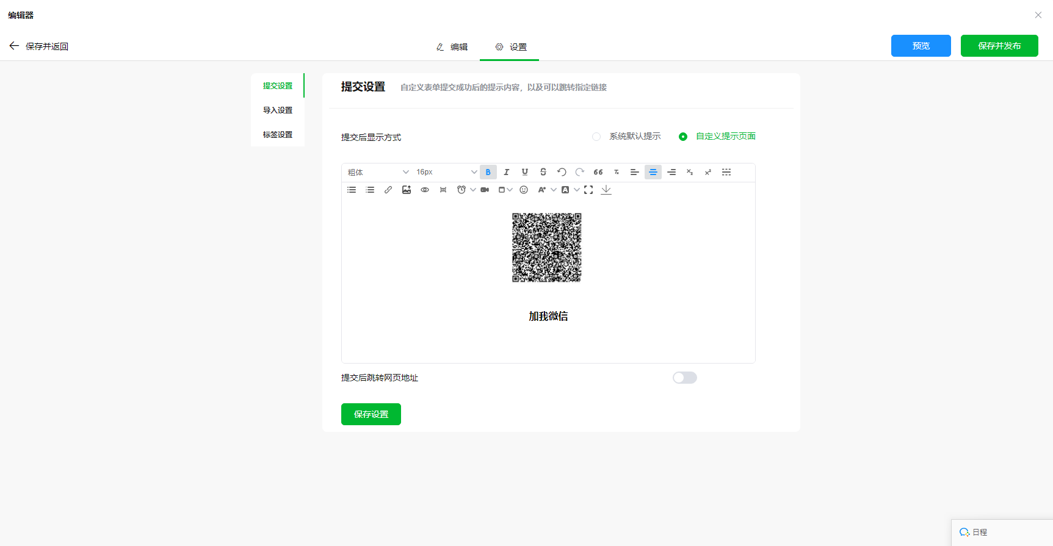Apply superscript formatting
Viewport: 1053px width, 546px height.
708,172
